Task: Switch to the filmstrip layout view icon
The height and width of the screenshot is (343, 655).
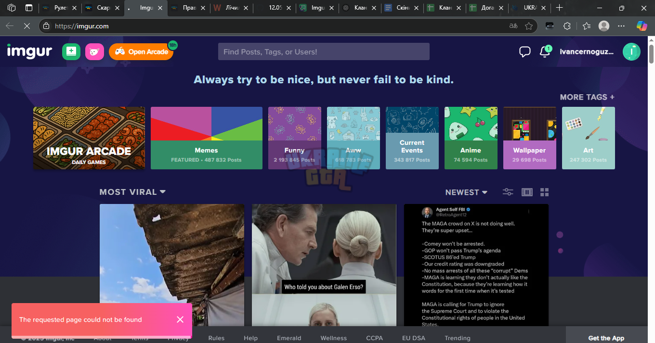Action: coord(527,192)
